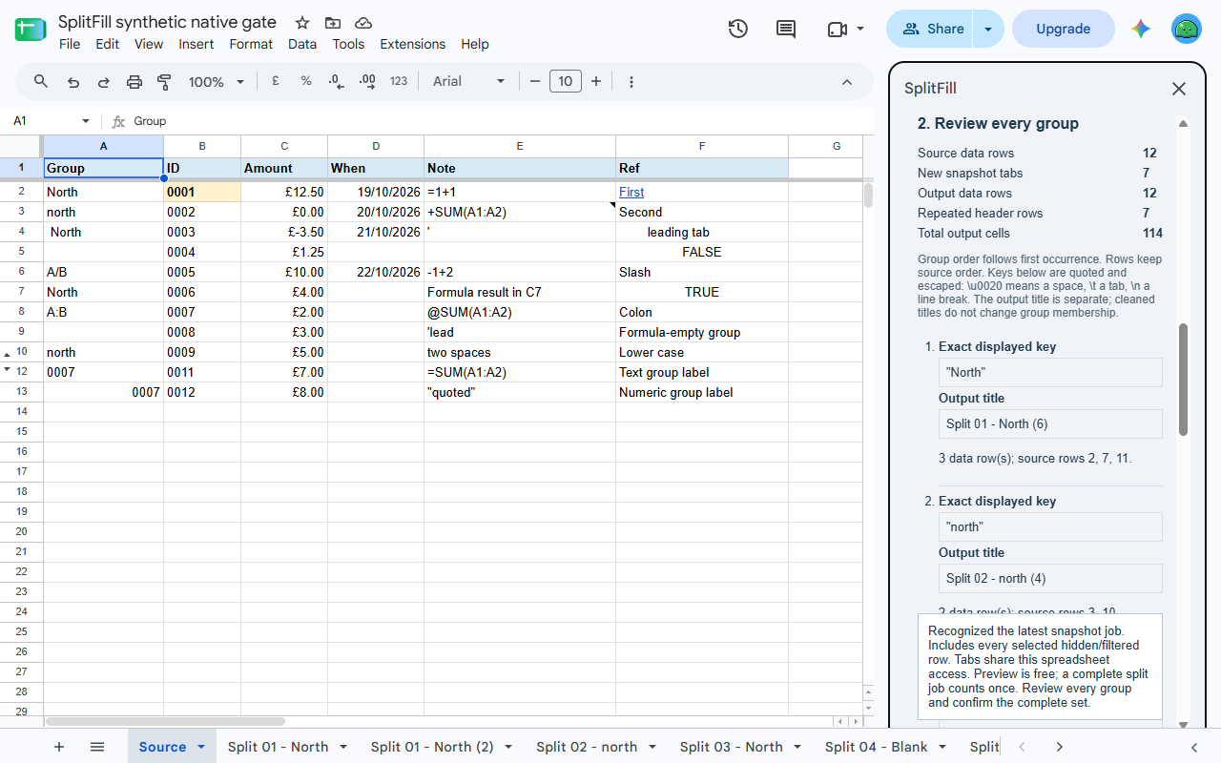The width and height of the screenshot is (1221, 763).
Task: Open the Source tab dropdown arrow
Action: (201, 747)
